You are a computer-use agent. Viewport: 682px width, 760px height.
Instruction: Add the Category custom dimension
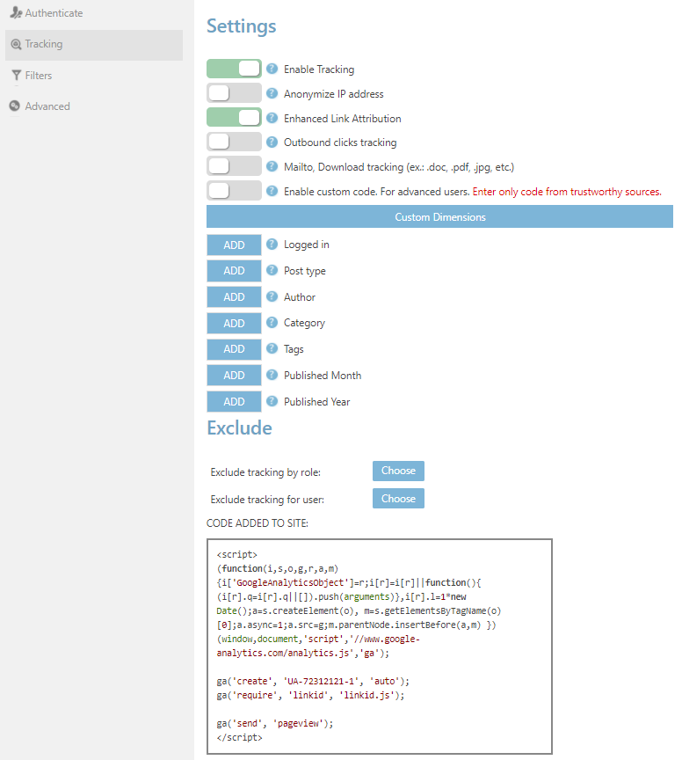234,324
